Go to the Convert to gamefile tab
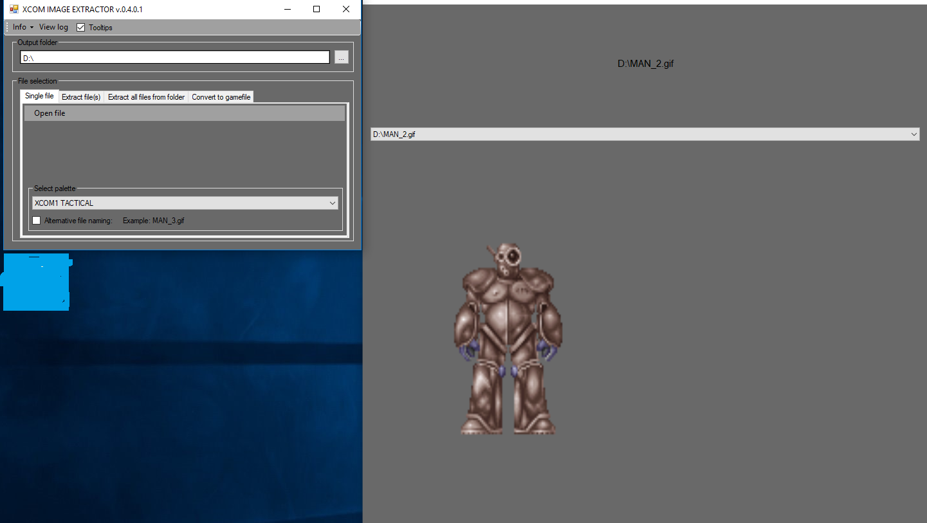The image size is (927, 523). point(221,97)
